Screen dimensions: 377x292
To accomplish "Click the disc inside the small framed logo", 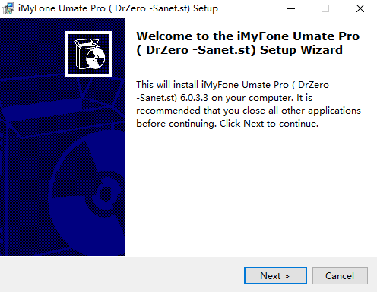I will click(96, 58).
